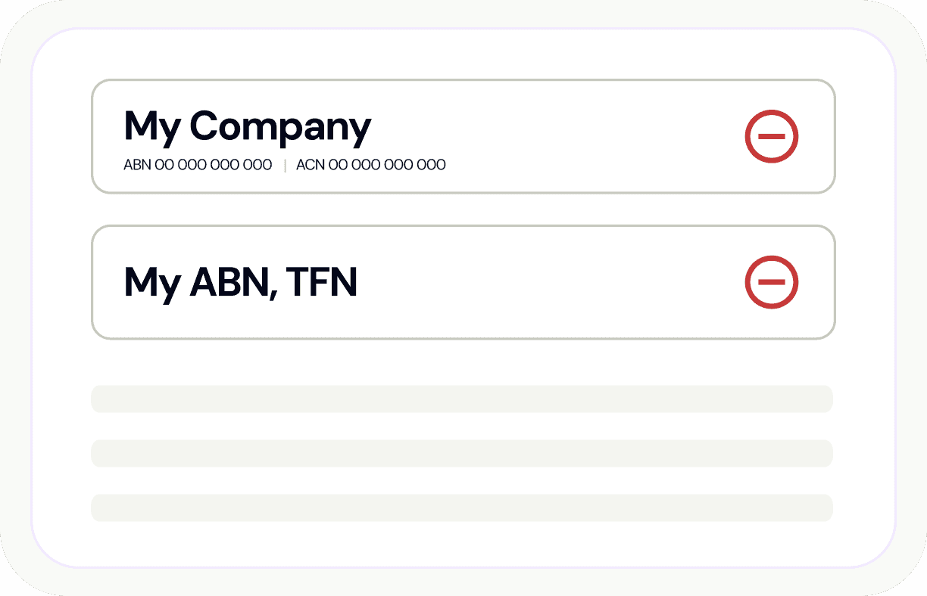This screenshot has width=927, height=596.
Task: Select the middle gray placeholder bar
Action: click(462, 453)
